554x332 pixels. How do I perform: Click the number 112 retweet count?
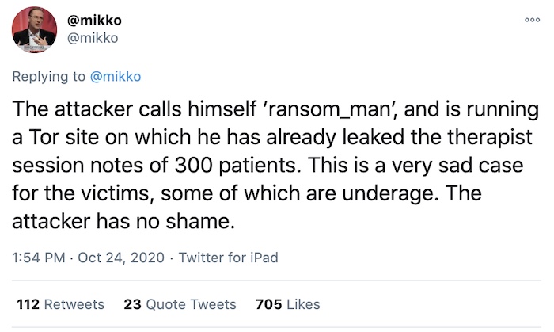(28, 304)
